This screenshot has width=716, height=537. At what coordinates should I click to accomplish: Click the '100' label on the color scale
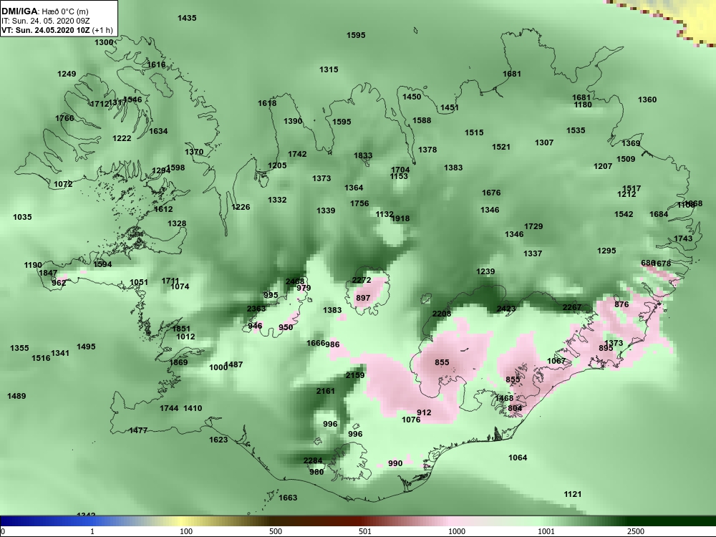point(186,531)
